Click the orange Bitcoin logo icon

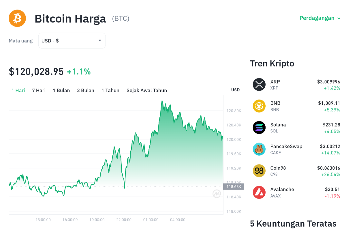tap(17, 18)
